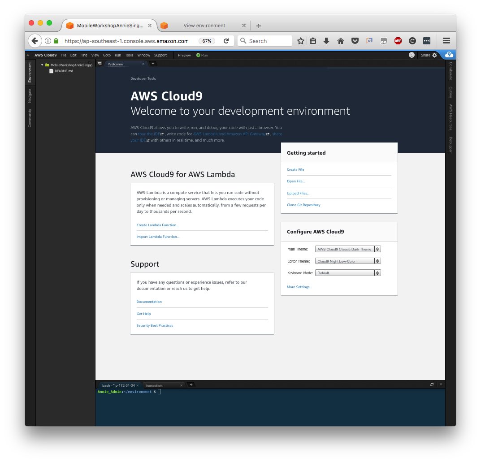The height and width of the screenshot is (462, 481).
Task: Click the Upload Files... link
Action: 298,193
